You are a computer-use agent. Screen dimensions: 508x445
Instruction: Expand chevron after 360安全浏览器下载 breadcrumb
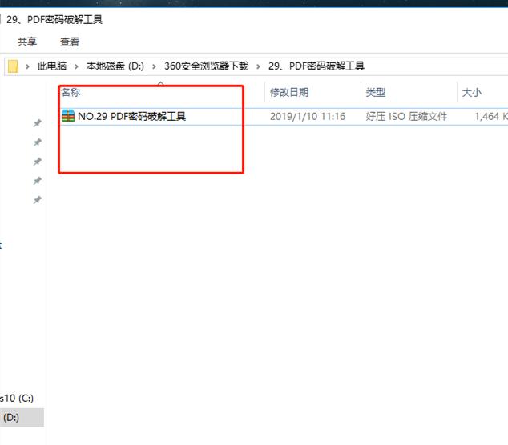tap(258, 66)
